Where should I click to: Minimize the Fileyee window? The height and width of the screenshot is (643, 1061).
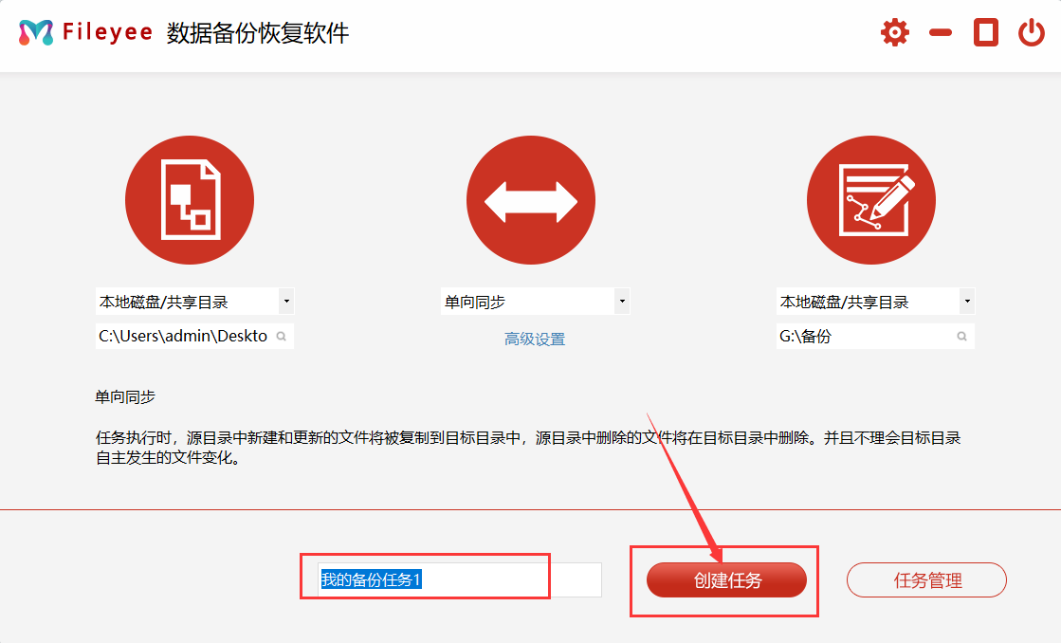click(940, 33)
